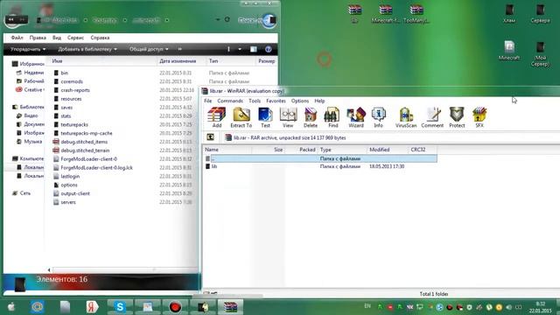Open the Options menu in WinRAR
Screen dimensions: 560x315
(299, 101)
